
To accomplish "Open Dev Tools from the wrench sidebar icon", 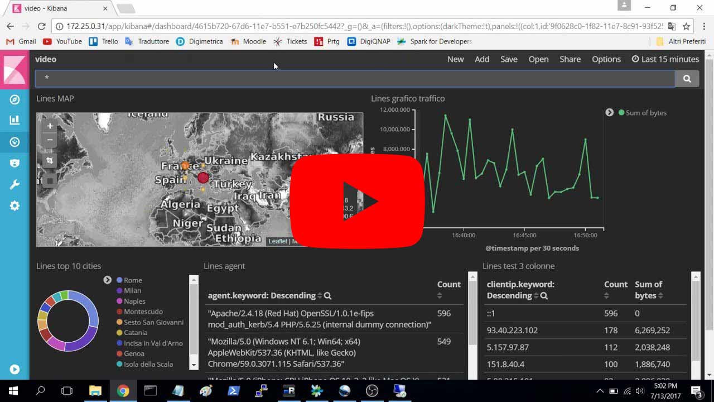I will [15, 185].
